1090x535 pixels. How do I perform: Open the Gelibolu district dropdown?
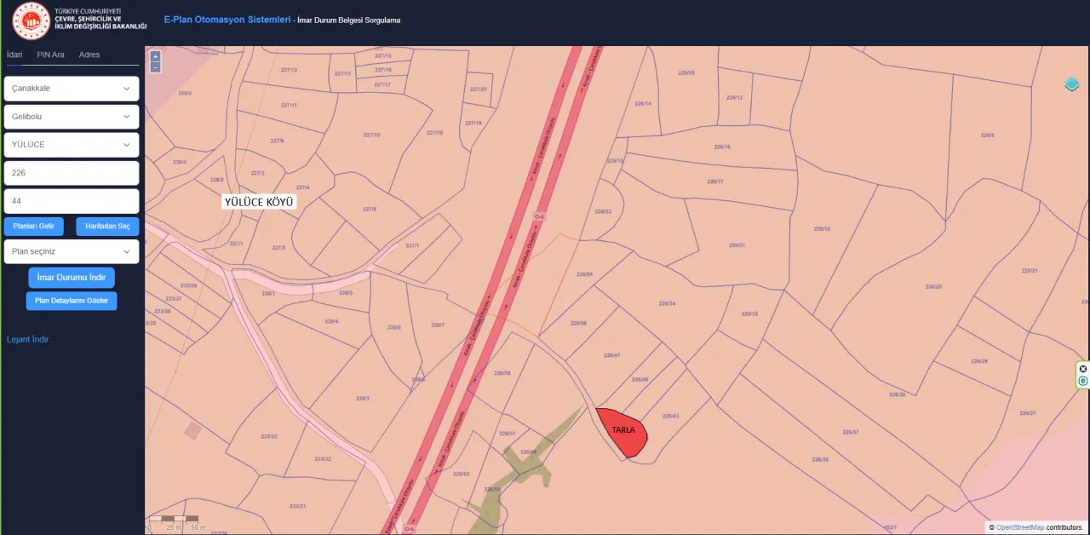click(72, 117)
